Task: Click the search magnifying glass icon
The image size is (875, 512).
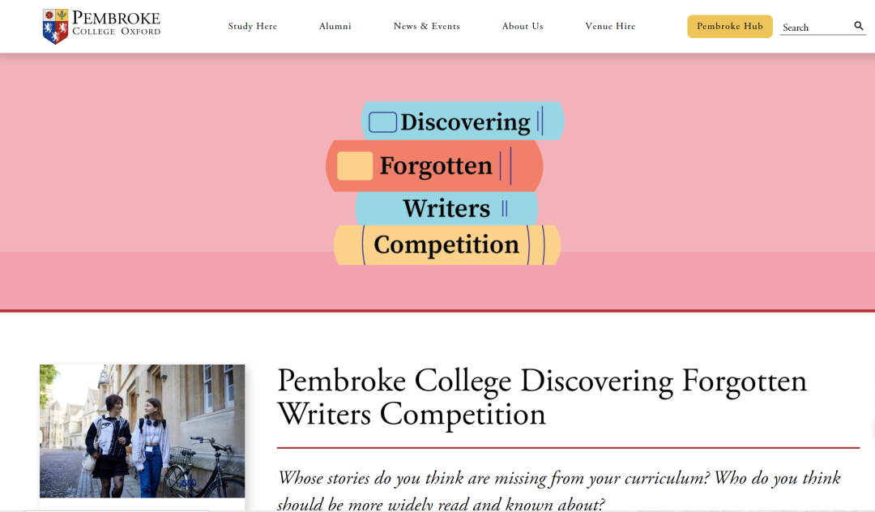Action: coord(858,26)
